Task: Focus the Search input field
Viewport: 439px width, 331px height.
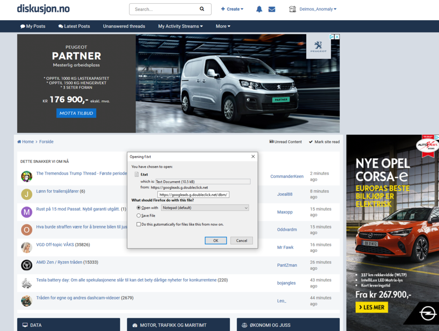Action: (x=166, y=9)
